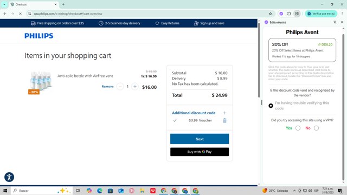Click the Next button
Viewport: 347px width, 195px height.
(200, 139)
